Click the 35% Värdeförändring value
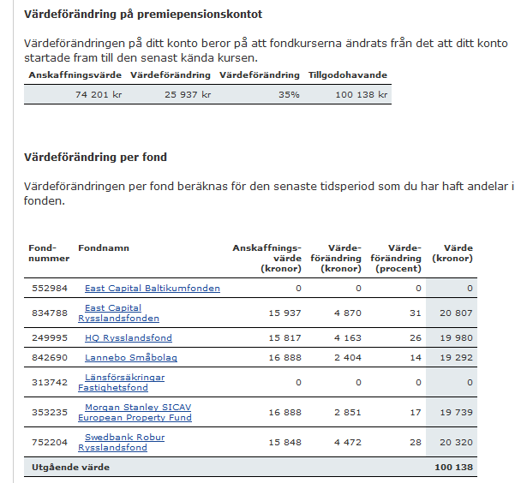521x483 pixels. pos(289,95)
